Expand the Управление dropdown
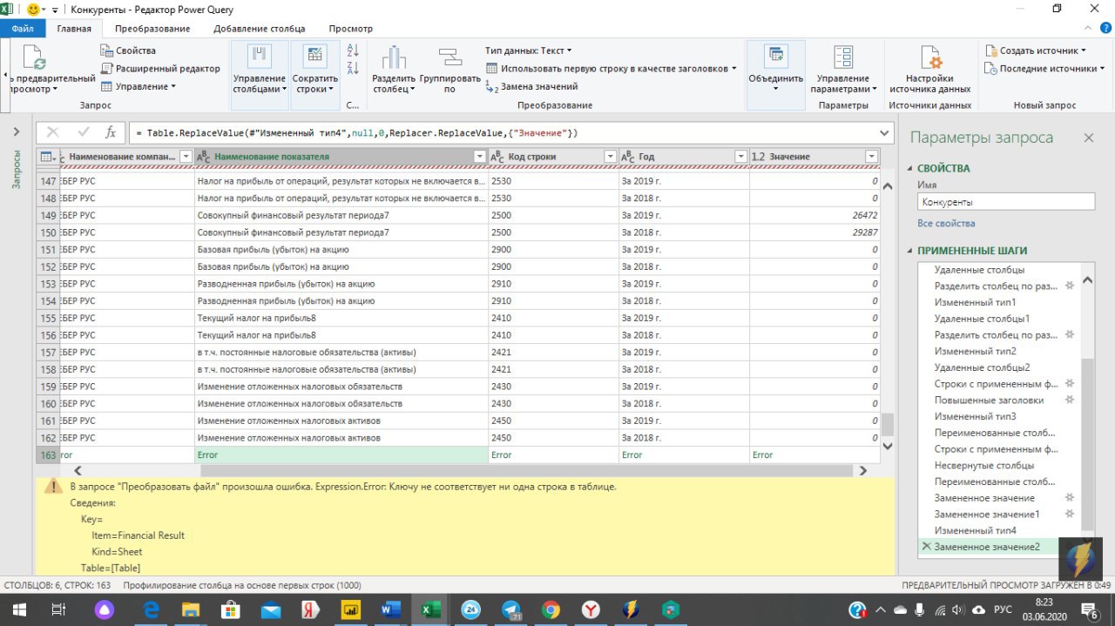The height and width of the screenshot is (626, 1115). click(139, 86)
